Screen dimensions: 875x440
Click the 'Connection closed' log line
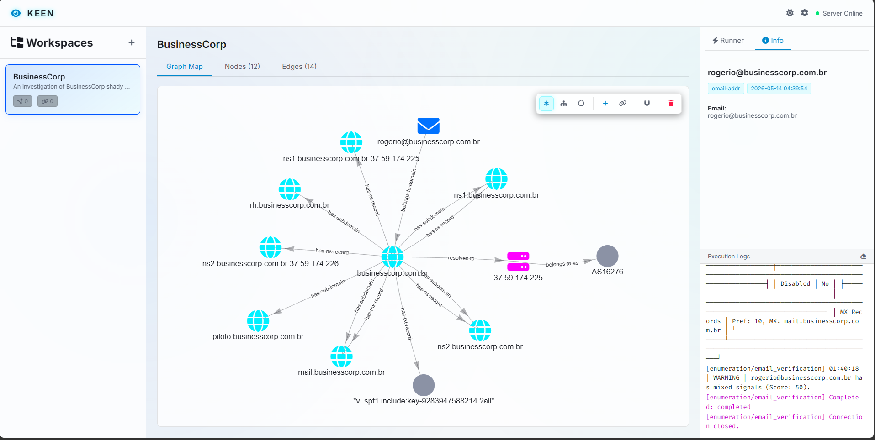784,422
